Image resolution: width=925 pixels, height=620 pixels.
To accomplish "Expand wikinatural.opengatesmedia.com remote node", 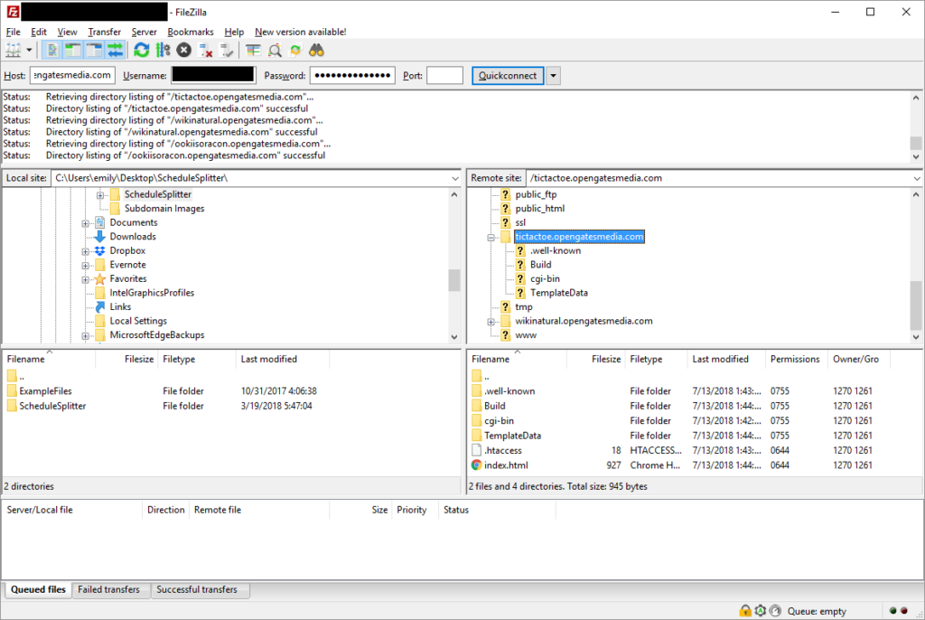I will pyautogui.click(x=491, y=322).
